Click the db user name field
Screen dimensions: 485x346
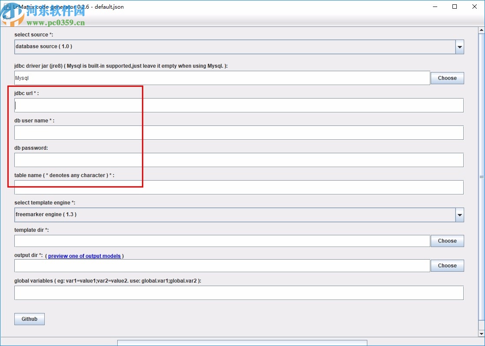point(239,133)
